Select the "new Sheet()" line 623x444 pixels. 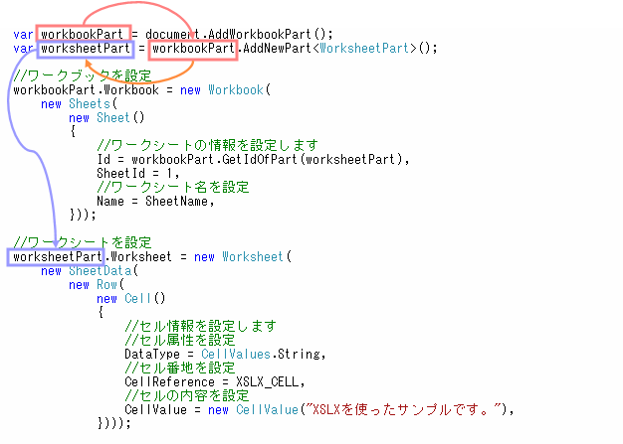tap(106, 118)
